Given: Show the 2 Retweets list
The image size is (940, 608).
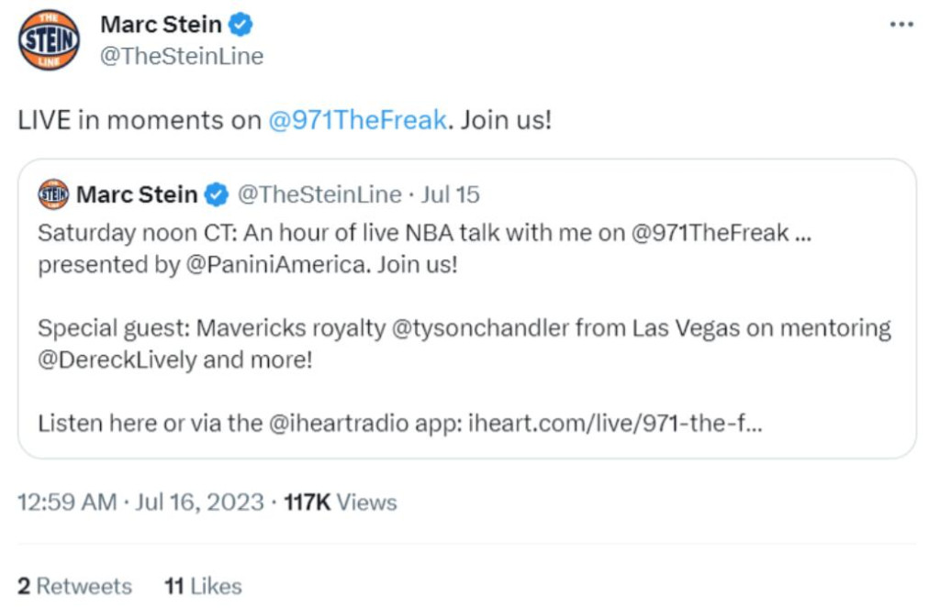Looking at the screenshot, I should 75,586.
